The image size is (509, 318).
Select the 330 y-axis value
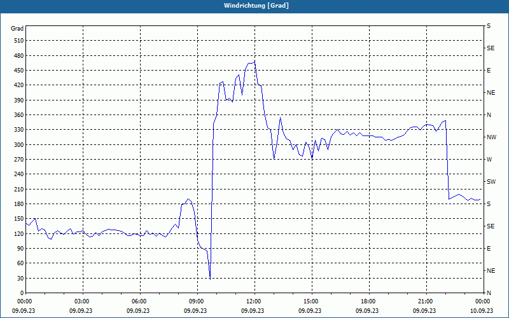point(19,130)
